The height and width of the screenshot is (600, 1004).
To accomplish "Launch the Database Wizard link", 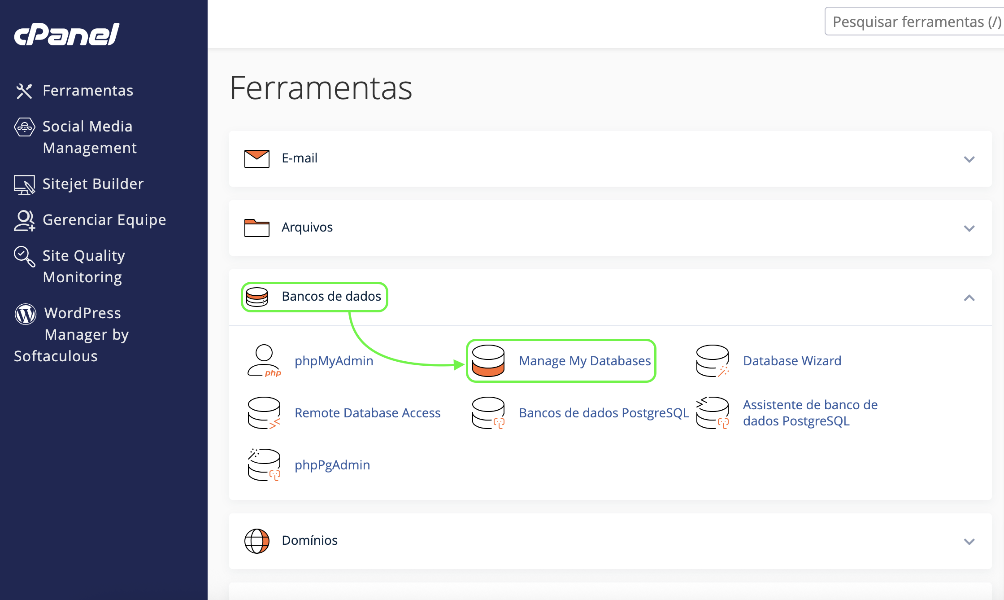I will click(x=792, y=361).
